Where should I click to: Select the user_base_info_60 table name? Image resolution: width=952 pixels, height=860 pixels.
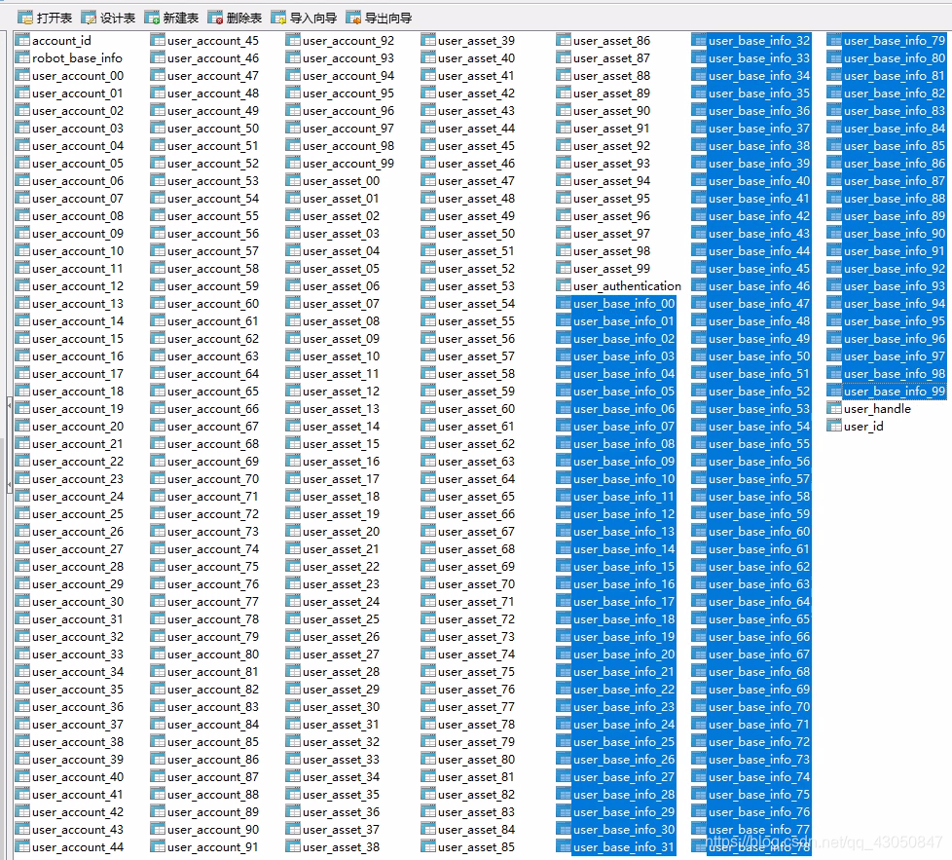coord(759,532)
